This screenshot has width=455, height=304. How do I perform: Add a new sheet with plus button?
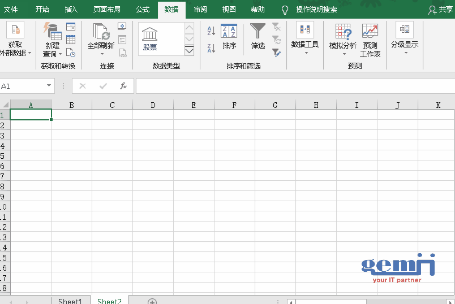[152, 301]
